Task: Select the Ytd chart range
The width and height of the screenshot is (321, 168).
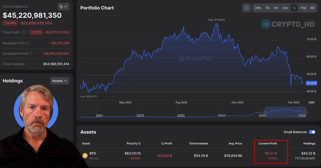Action: point(303,8)
